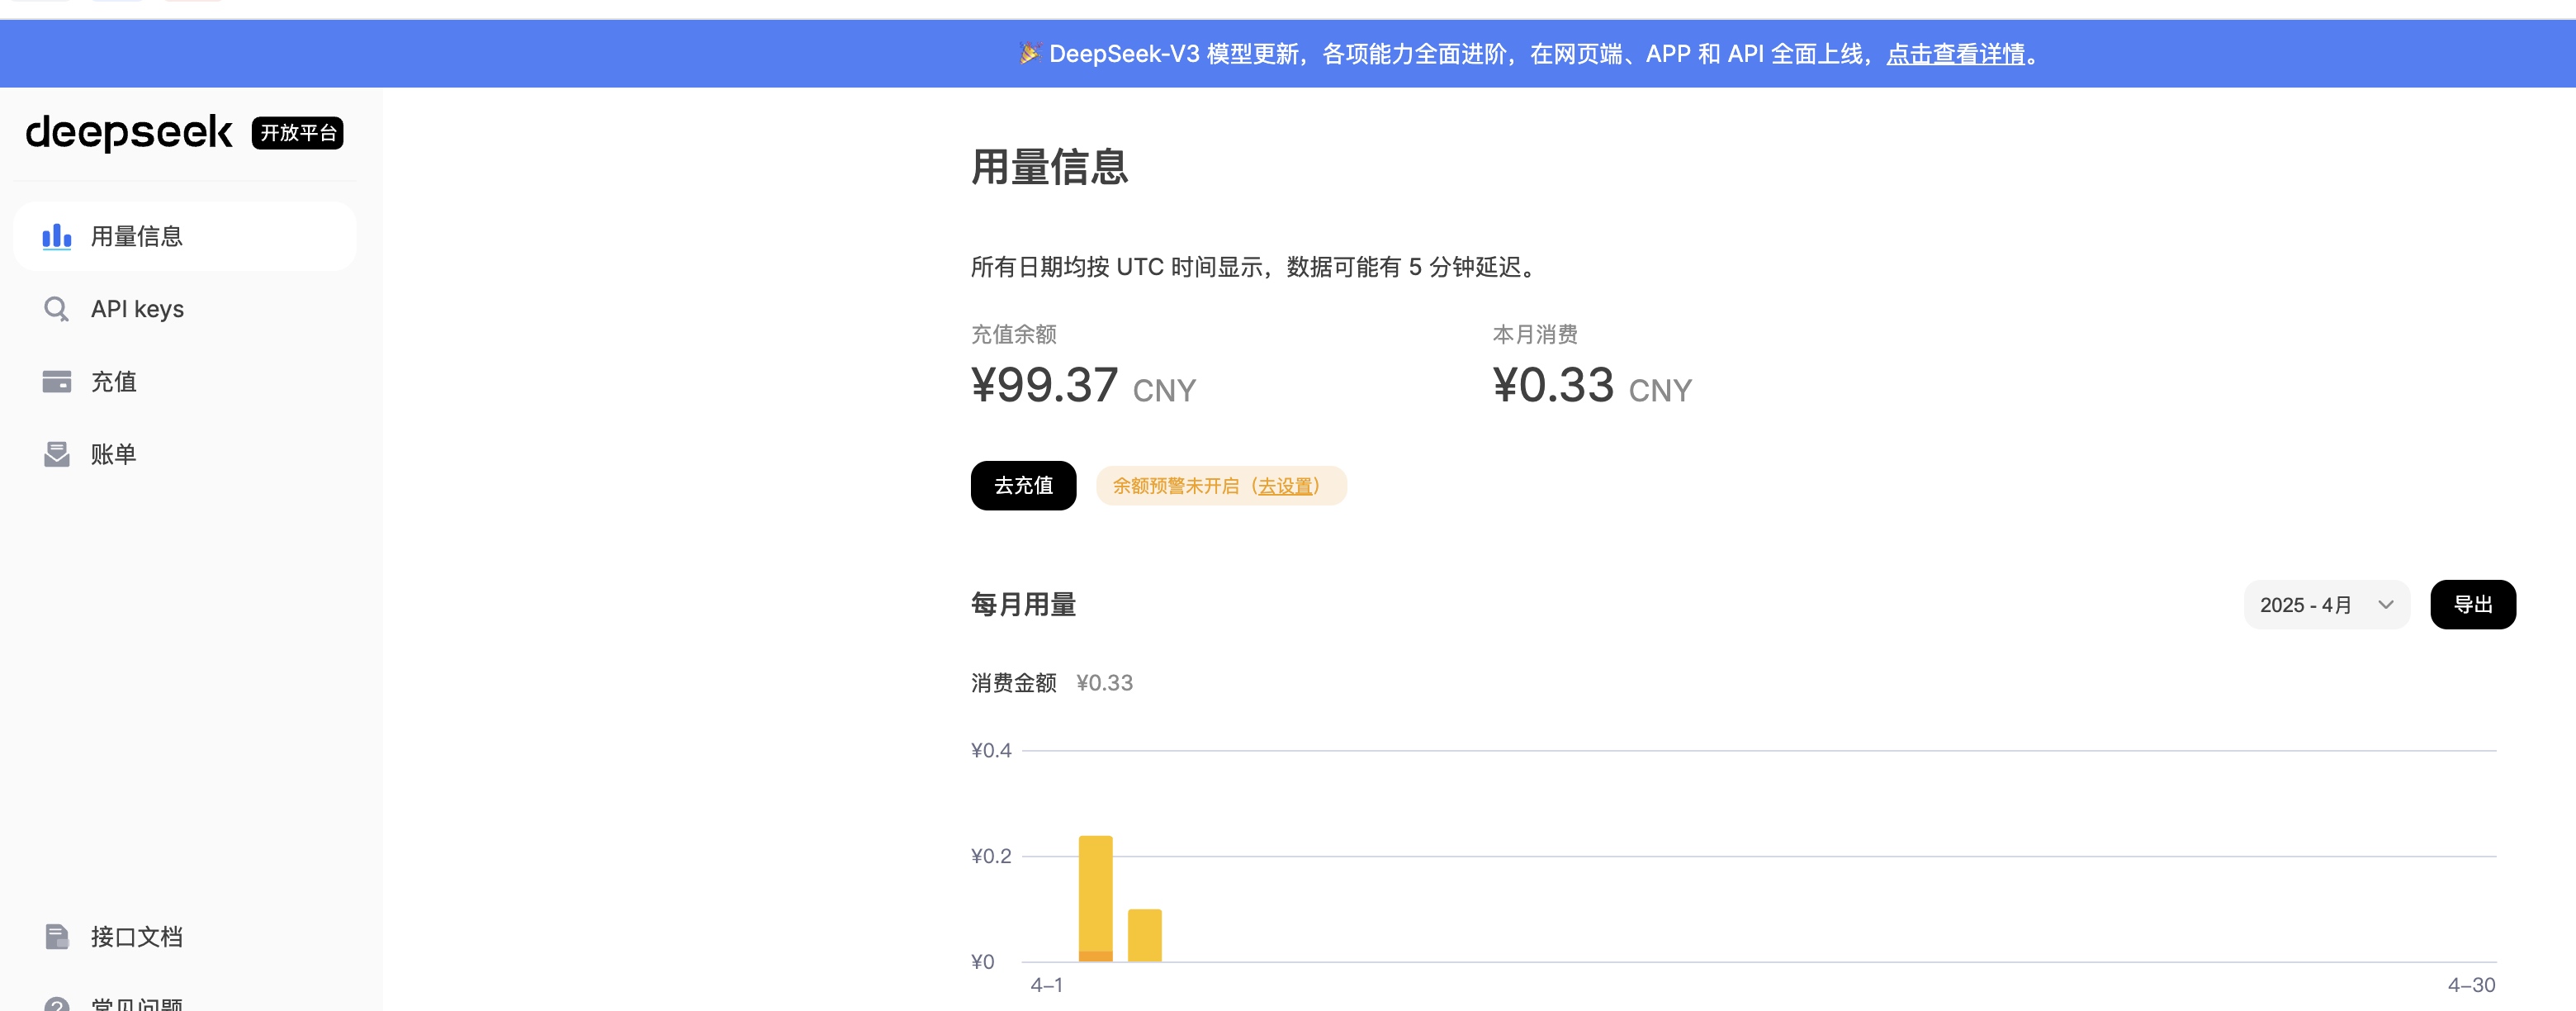Go to the 充值 sidebar page

tap(185, 381)
